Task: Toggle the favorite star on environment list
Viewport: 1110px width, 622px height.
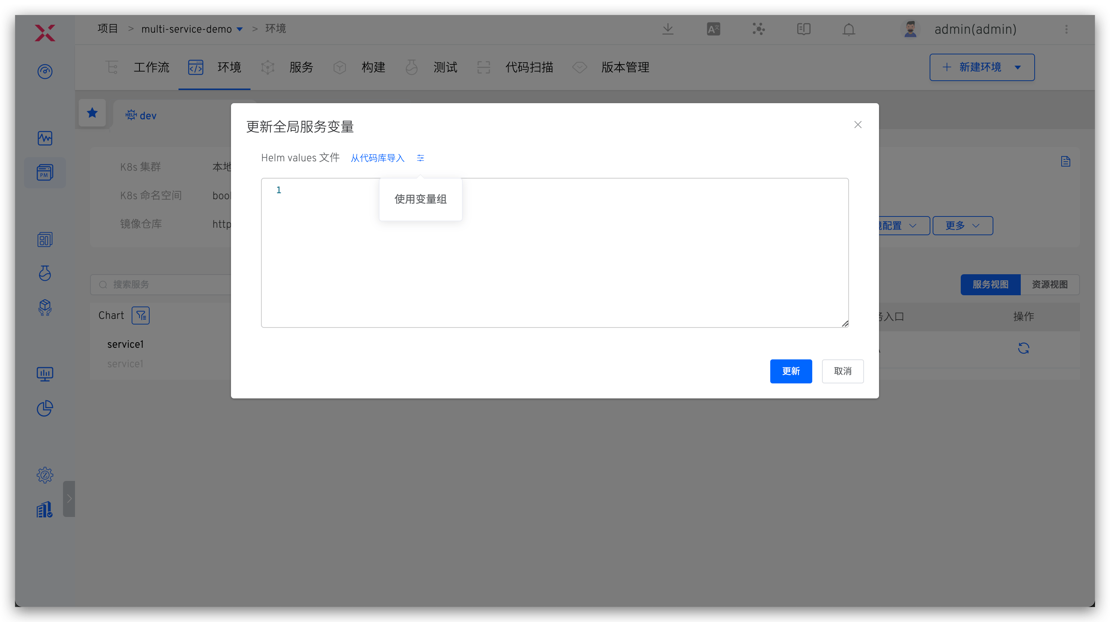Action: (x=92, y=113)
